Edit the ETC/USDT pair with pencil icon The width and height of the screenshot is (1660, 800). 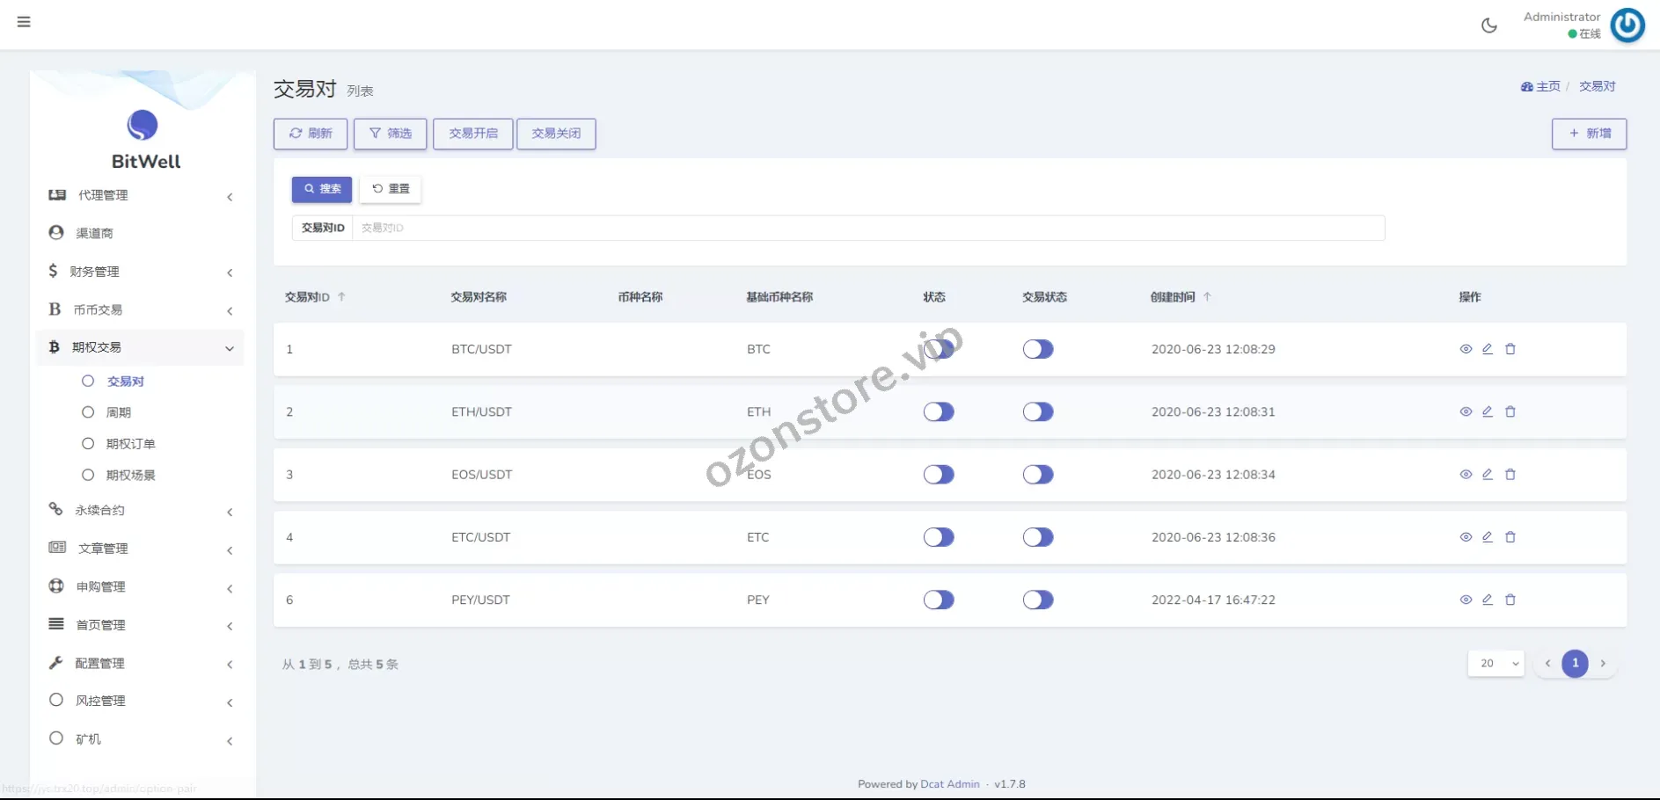[1487, 537]
